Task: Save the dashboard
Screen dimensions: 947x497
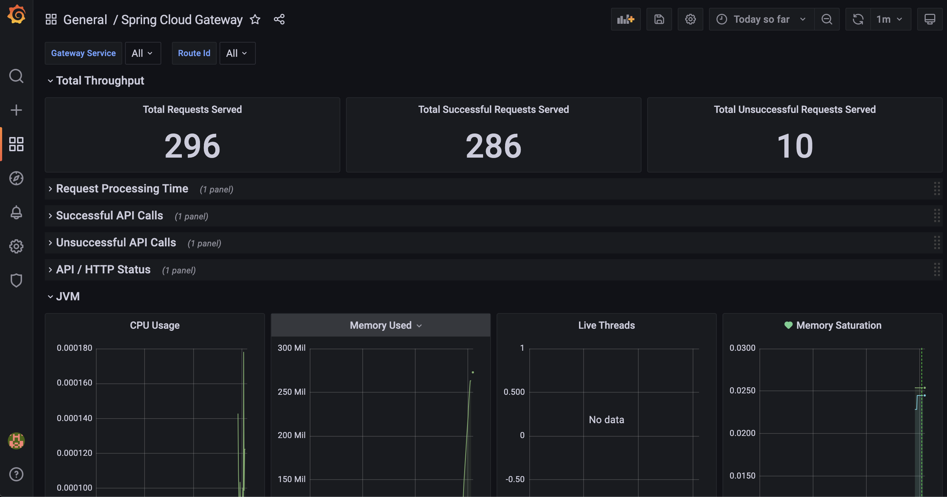Action: click(x=659, y=19)
